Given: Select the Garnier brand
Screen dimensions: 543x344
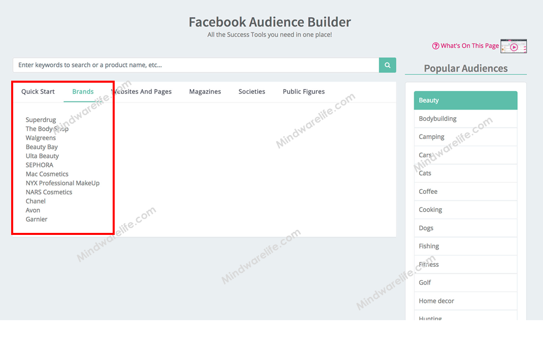Looking at the screenshot, I should pyautogui.click(x=37, y=219).
